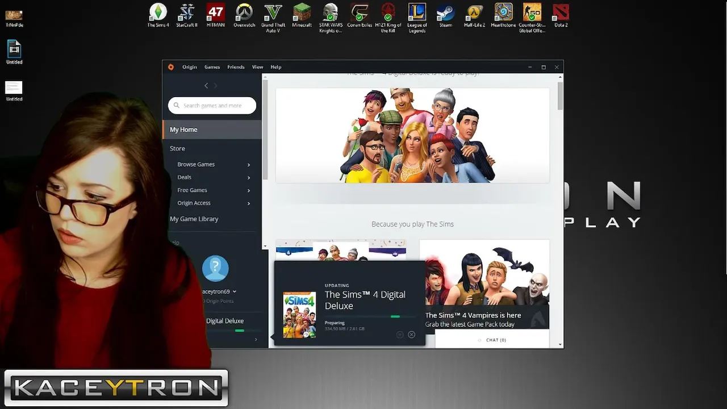Open My Game Library
Image resolution: width=727 pixels, height=409 pixels.
(x=194, y=219)
